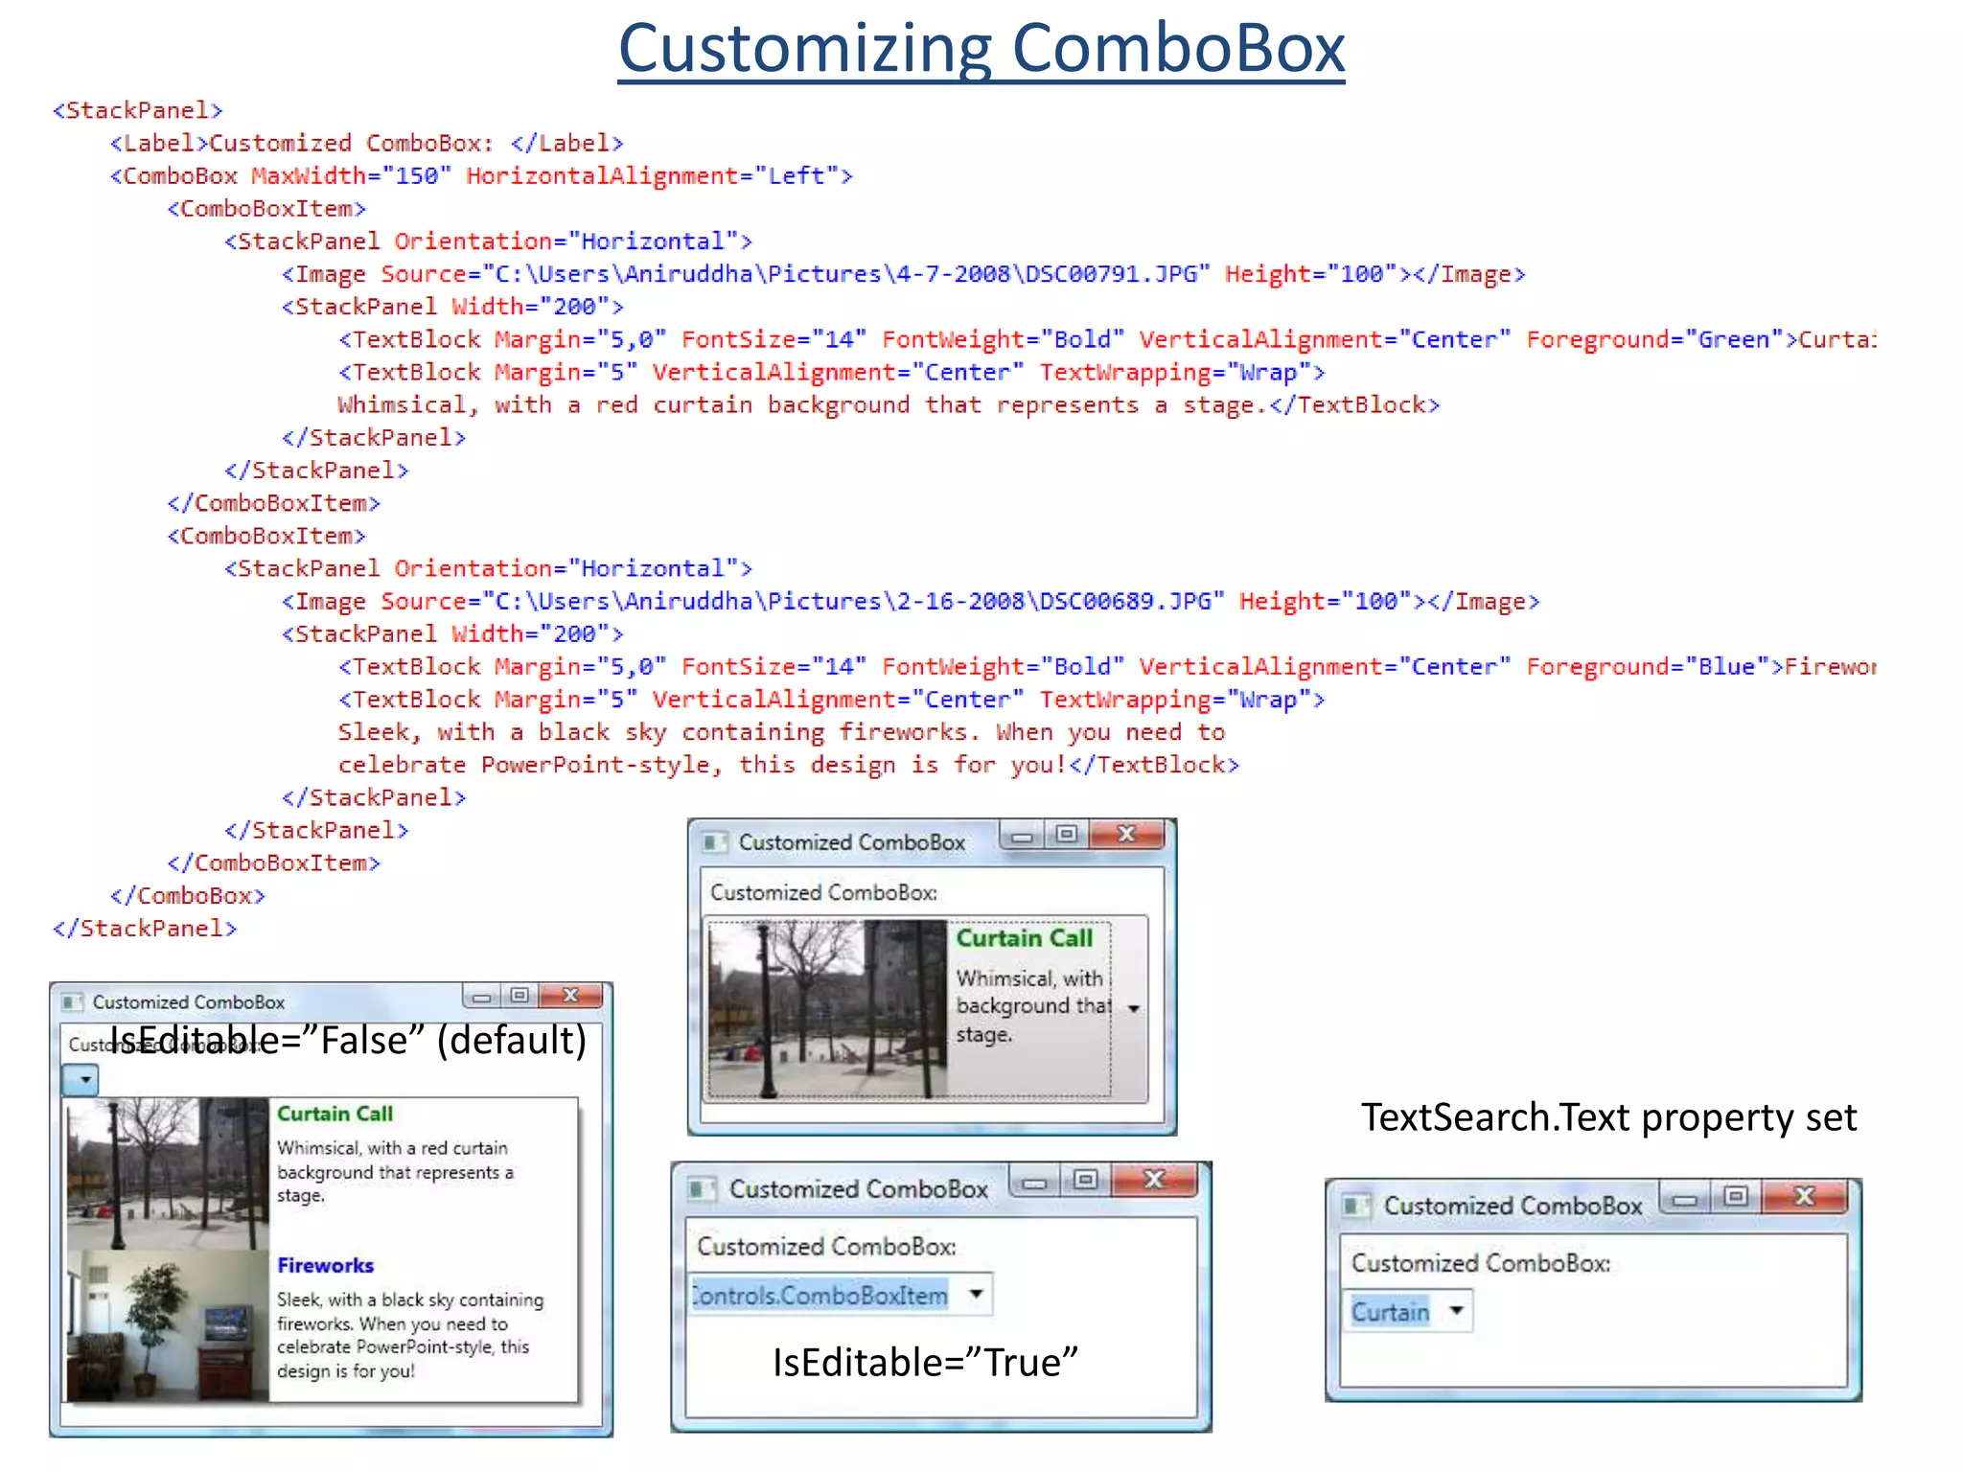Minimize the bottom-left dropdown window
This screenshot has height=1472, width=1963.
pyautogui.click(x=481, y=997)
